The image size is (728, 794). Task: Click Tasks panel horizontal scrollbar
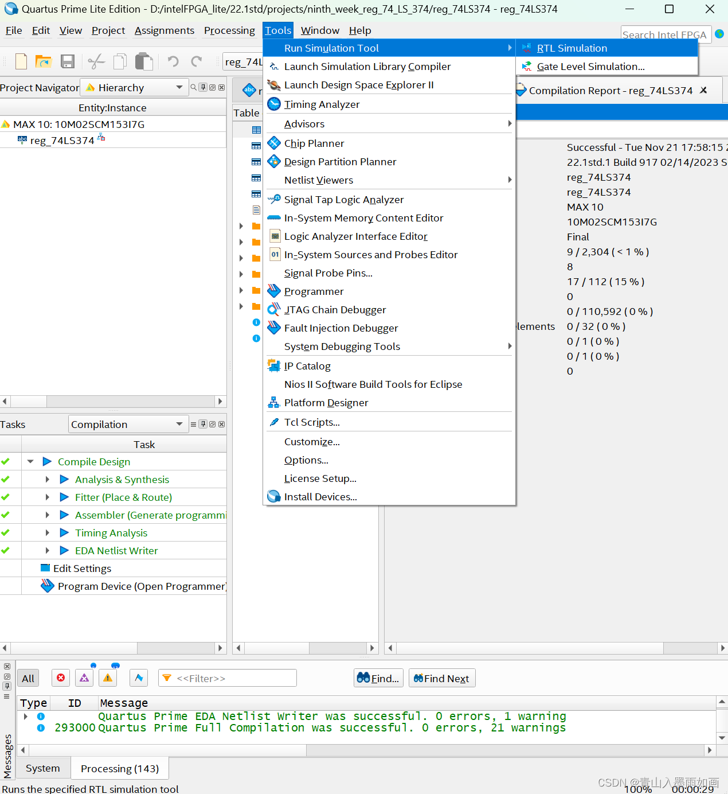pos(112,648)
